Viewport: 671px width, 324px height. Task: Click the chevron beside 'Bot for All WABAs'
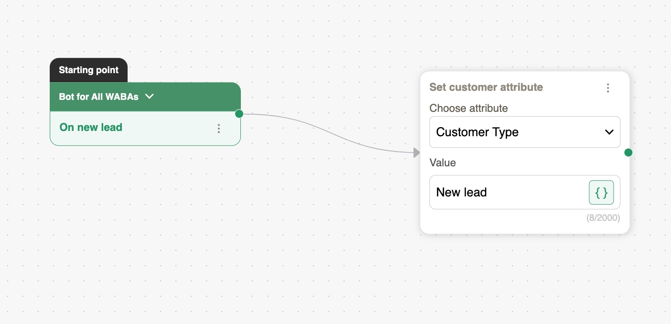pos(150,97)
